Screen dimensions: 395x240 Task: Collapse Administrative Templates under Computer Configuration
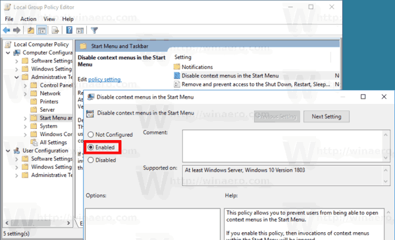(16, 77)
